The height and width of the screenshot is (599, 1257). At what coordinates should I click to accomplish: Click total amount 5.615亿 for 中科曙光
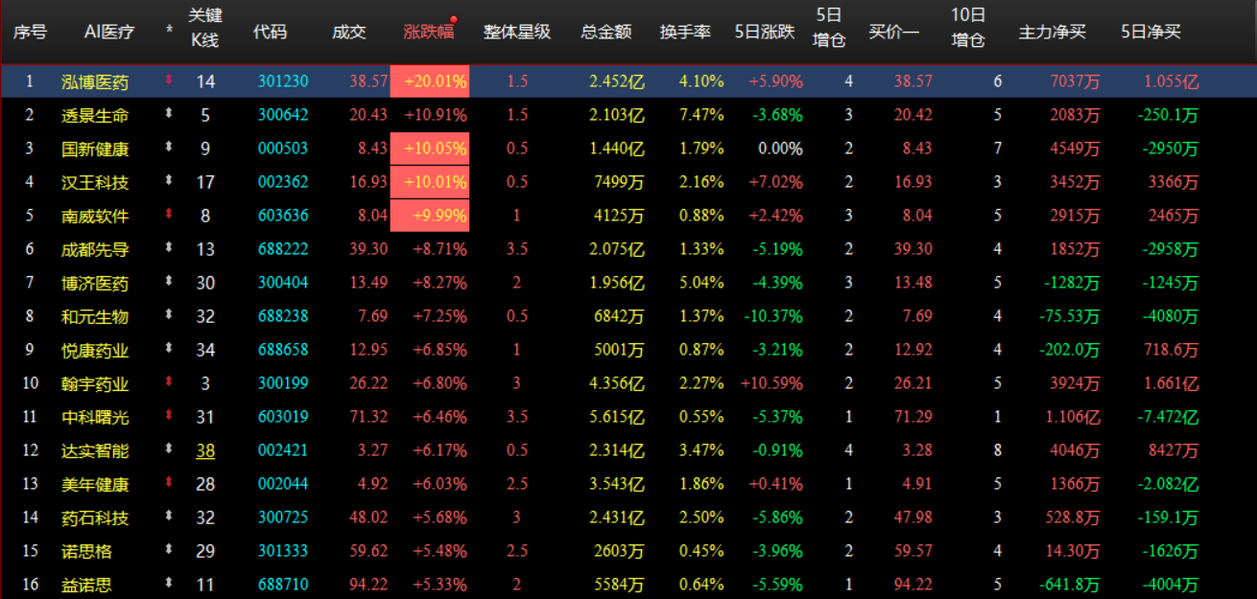coord(616,417)
